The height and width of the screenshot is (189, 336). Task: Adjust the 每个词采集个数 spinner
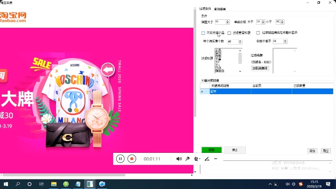click(240, 42)
